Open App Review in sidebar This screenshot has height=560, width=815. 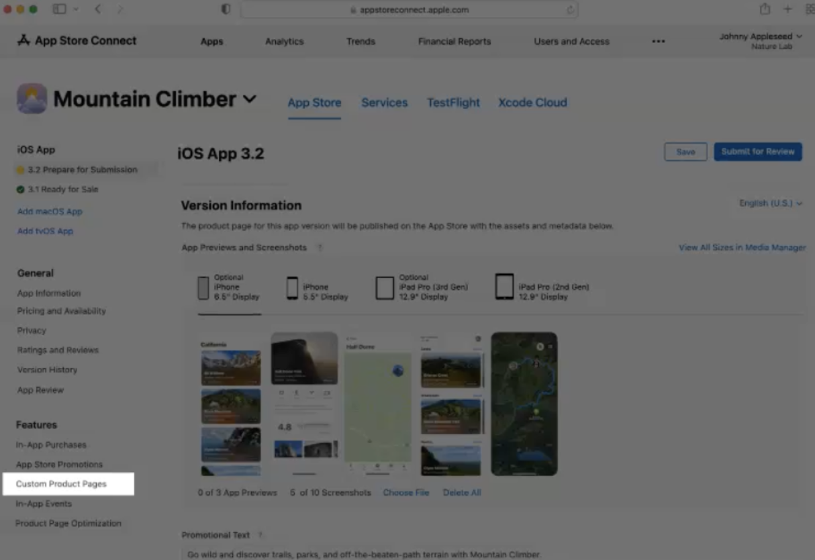(x=40, y=390)
